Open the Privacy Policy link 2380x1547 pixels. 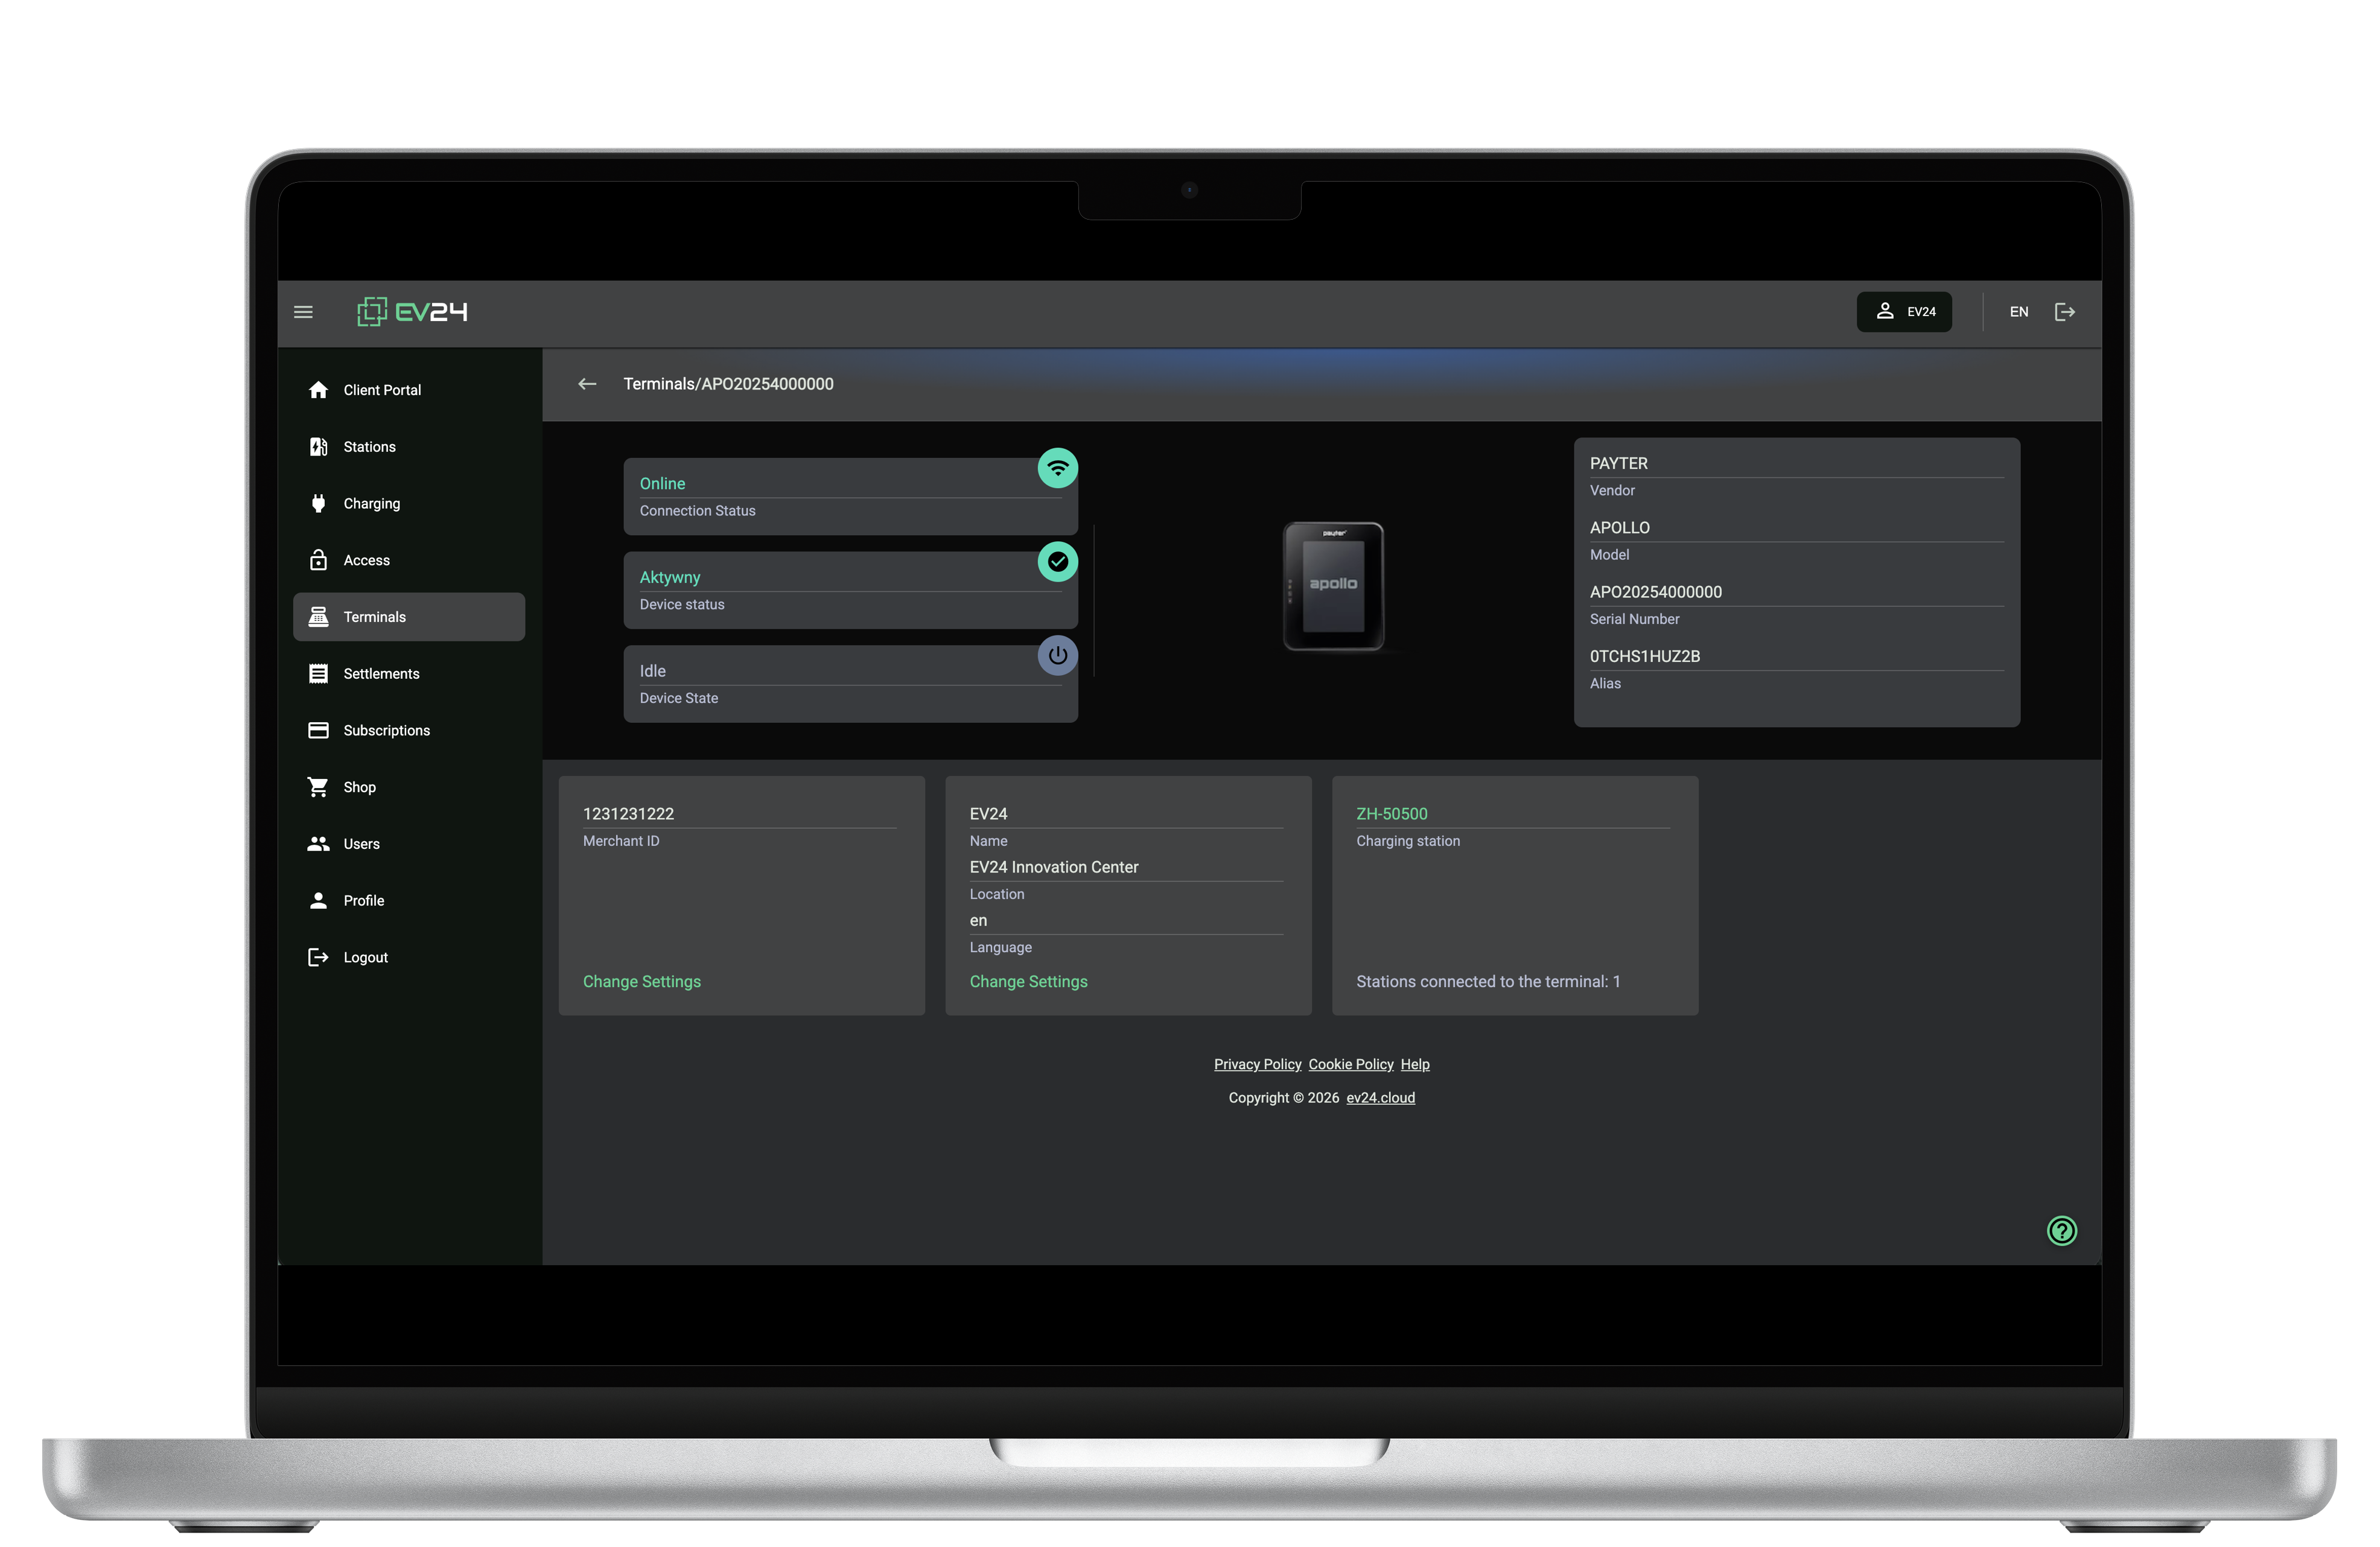pos(1257,1064)
